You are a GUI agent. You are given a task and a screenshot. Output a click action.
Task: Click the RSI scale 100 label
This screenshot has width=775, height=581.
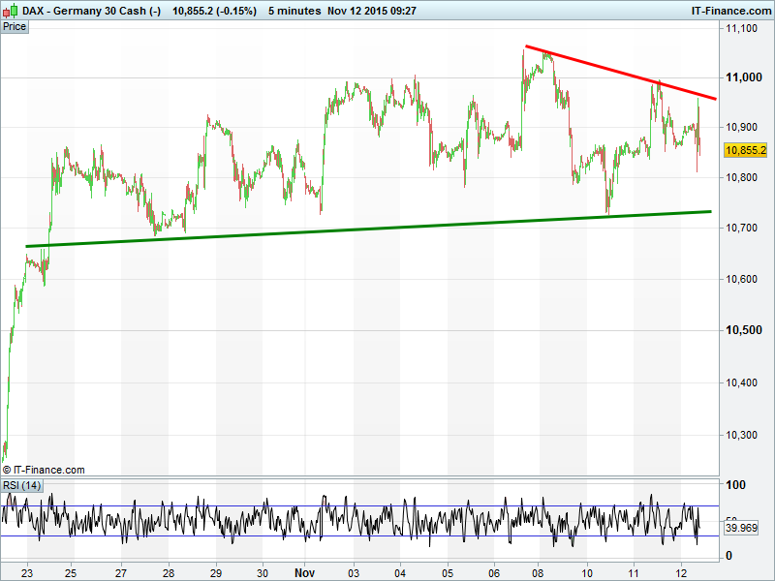[738, 485]
